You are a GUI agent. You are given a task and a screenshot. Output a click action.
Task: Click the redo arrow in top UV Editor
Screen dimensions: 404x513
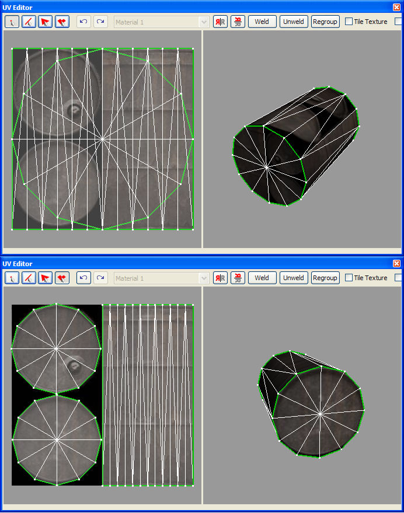[100, 22]
